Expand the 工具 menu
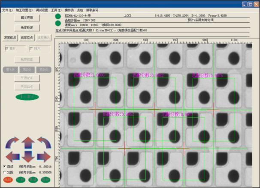This screenshot has width=260, height=188. coord(56,9)
